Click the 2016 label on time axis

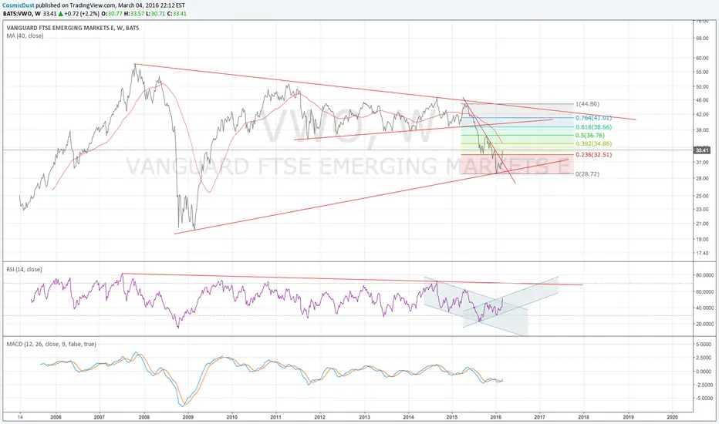point(496,417)
